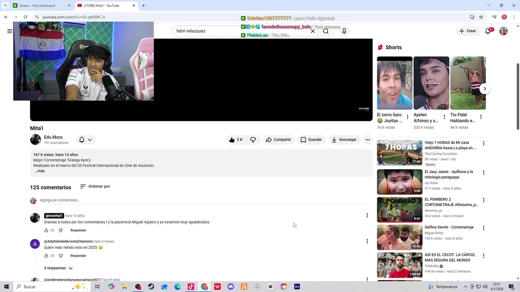Open options menu for @monhai1 comment

click(x=367, y=215)
